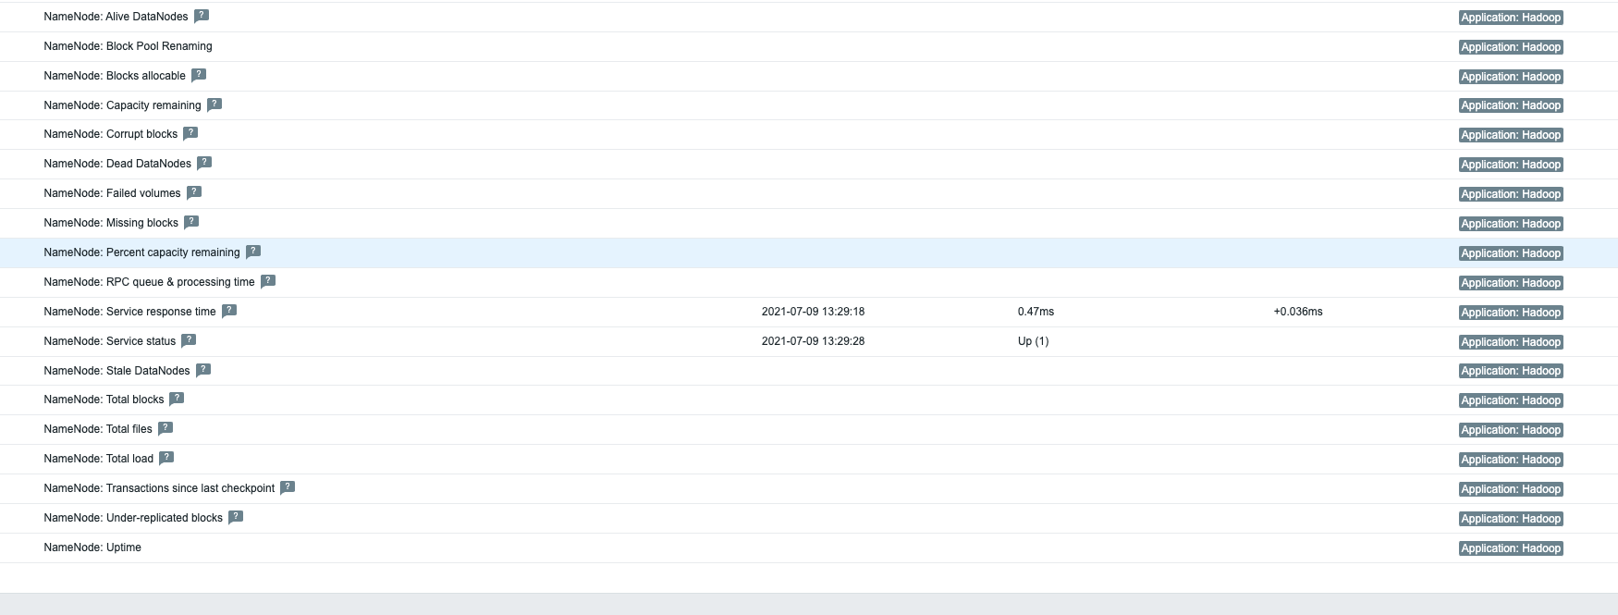
Task: Select NameNode: Transactions since last checkpoint text
Action: (159, 488)
